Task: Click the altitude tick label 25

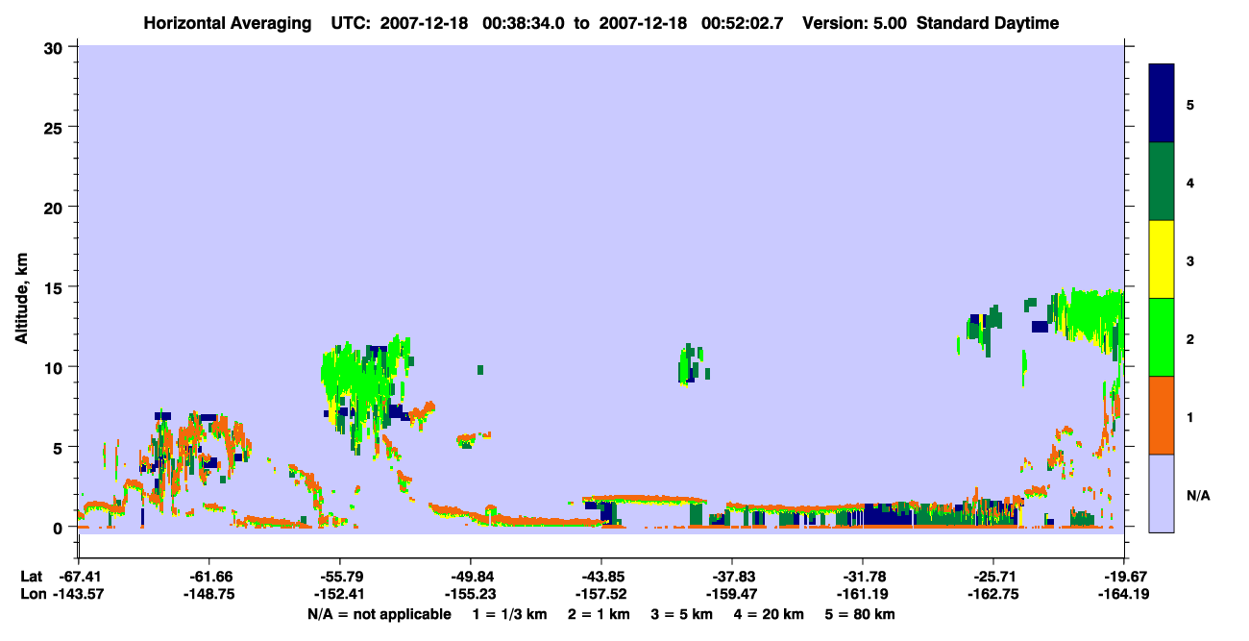Action: pyautogui.click(x=56, y=127)
